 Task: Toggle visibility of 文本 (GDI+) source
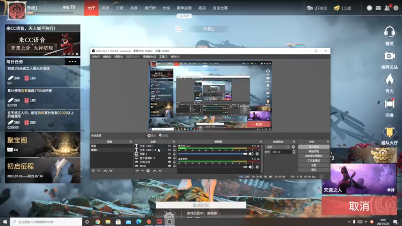169,146
